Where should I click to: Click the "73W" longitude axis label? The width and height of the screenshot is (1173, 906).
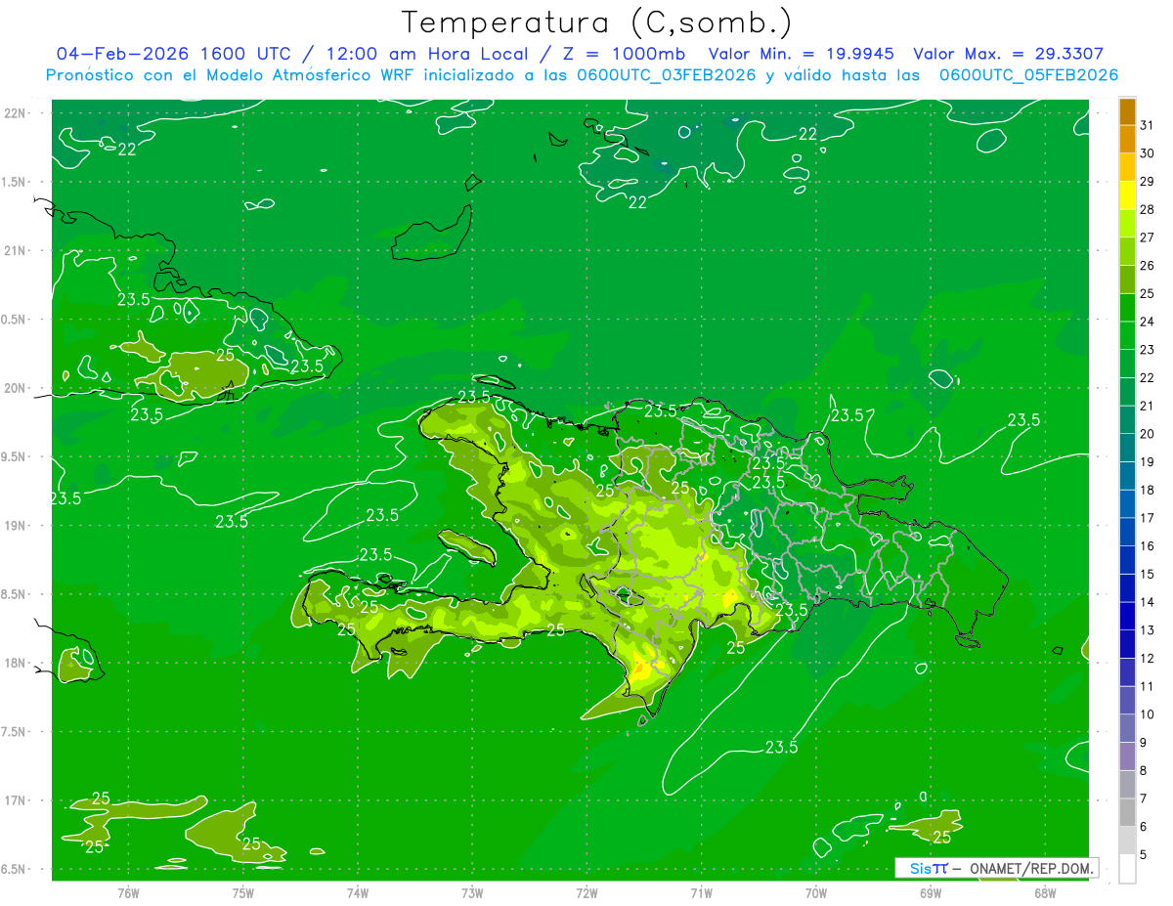coord(472,893)
